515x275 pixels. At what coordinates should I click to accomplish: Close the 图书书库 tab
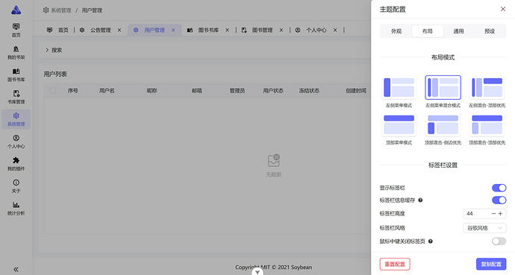pos(228,30)
